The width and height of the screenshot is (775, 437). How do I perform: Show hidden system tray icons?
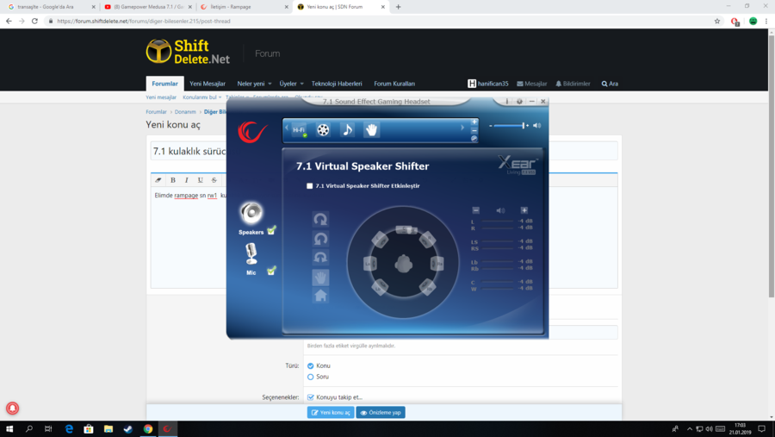pyautogui.click(x=690, y=429)
